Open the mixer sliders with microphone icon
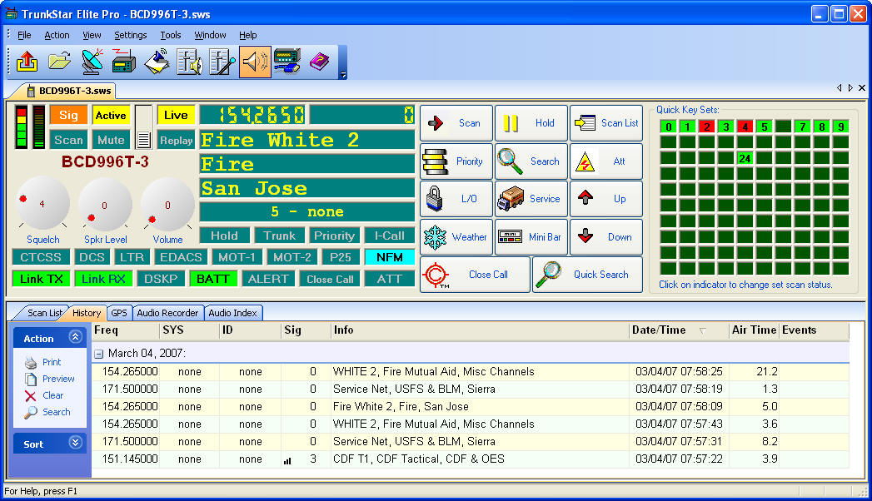Image resolution: width=872 pixels, height=501 pixels. 222,62
